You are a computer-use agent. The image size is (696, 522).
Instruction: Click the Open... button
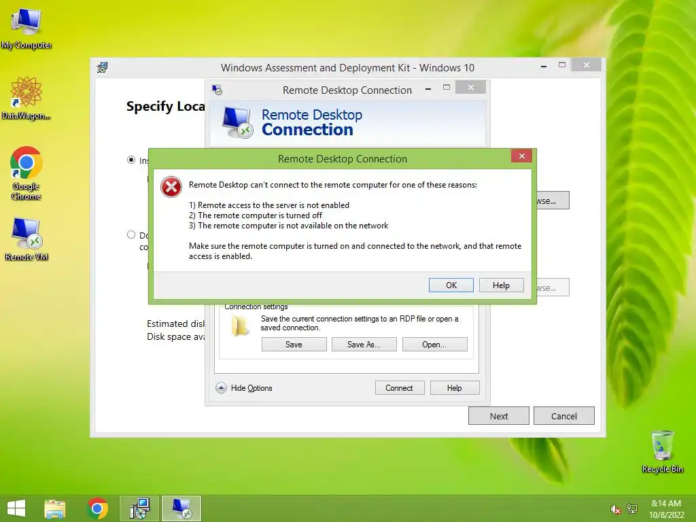tap(434, 345)
